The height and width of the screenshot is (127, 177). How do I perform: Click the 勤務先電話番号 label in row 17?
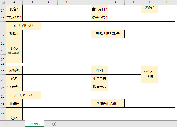108,34
